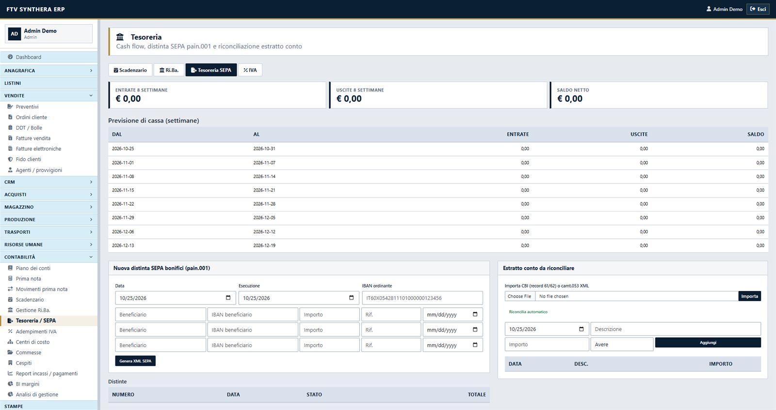Open calendar in Estratto conto date field
Viewport: 776px width, 410px height.
pyautogui.click(x=582, y=329)
